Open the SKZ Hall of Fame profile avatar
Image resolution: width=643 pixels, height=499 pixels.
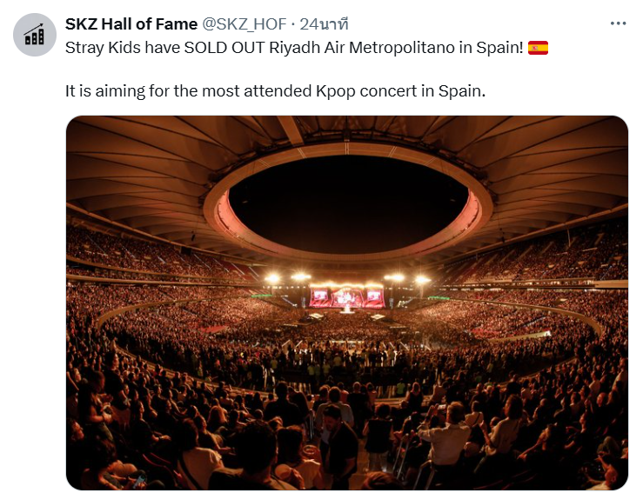(35, 35)
